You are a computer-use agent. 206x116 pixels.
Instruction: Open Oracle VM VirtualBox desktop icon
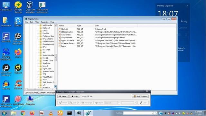(x=30, y=7)
